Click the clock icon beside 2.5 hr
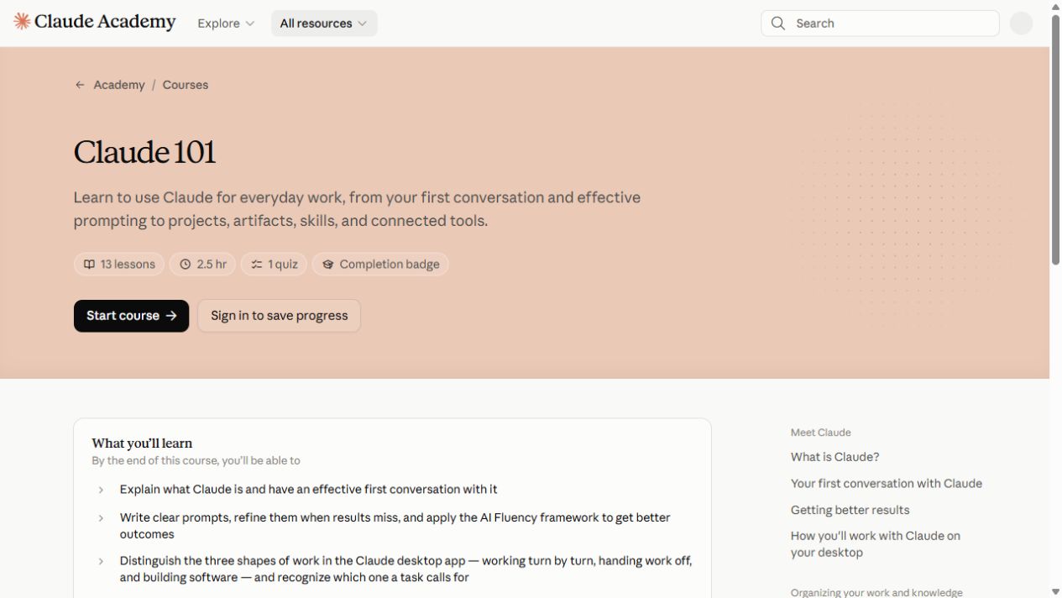Image resolution: width=1062 pixels, height=598 pixels. (x=186, y=265)
